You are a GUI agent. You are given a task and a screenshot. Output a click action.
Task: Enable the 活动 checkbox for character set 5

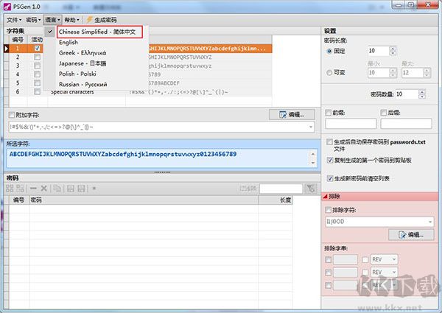point(37,83)
